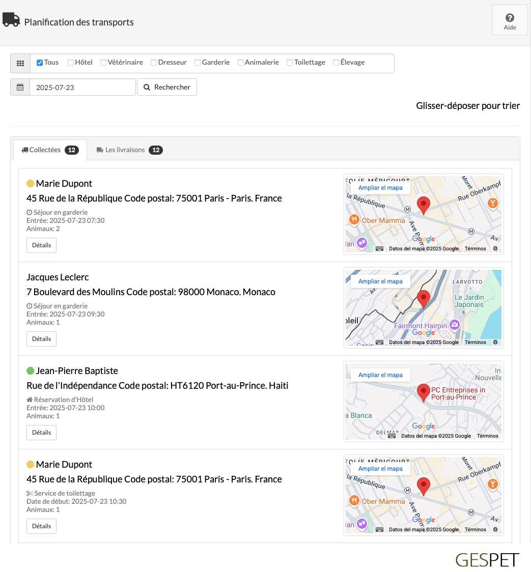Viewport: 531px width, 572px height.
Task: Click the date field showing 2025-07-23
Action: click(x=83, y=87)
